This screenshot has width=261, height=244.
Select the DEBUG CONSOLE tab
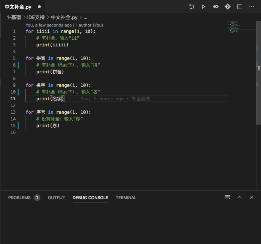click(90, 198)
